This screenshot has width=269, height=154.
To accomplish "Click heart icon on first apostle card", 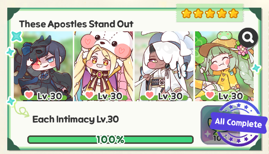I will click(29, 95).
